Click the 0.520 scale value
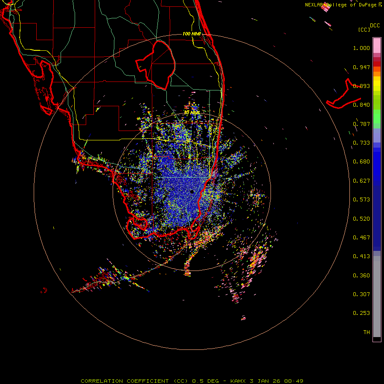Screen dimensions: 384x384 coord(361,219)
